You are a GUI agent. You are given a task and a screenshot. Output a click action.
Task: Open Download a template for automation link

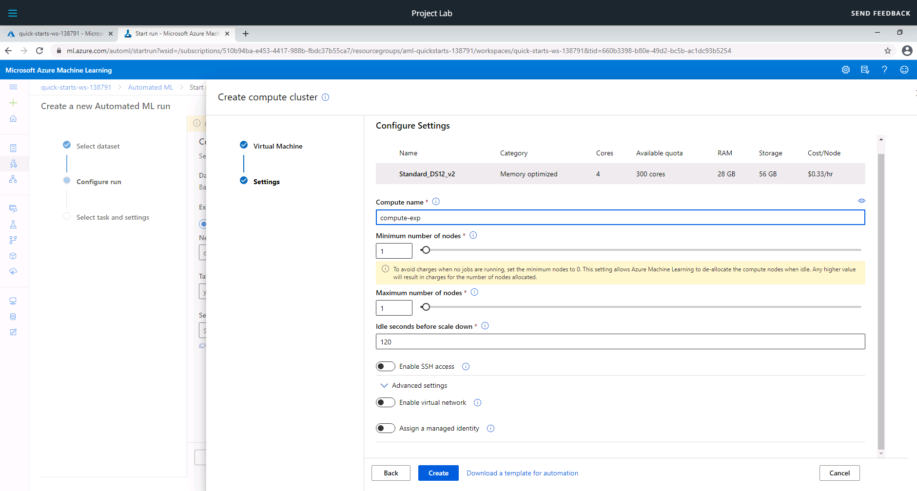[523, 472]
